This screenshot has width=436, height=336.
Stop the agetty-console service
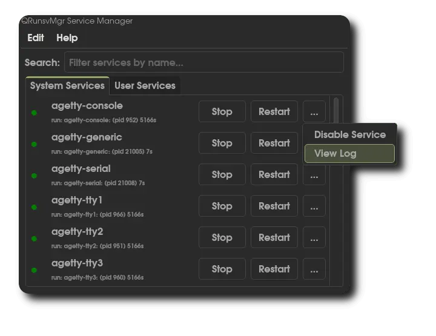(222, 111)
